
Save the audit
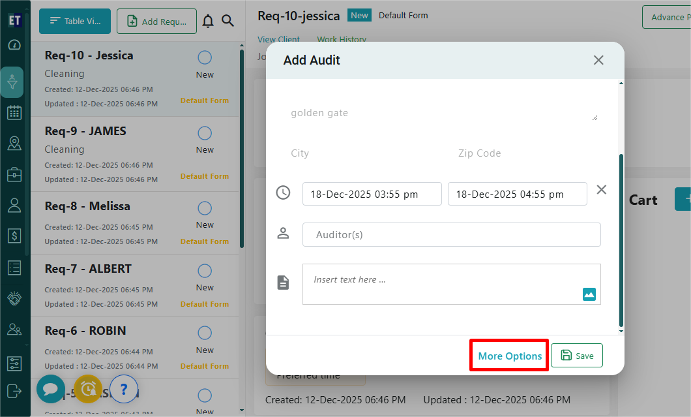tap(577, 356)
